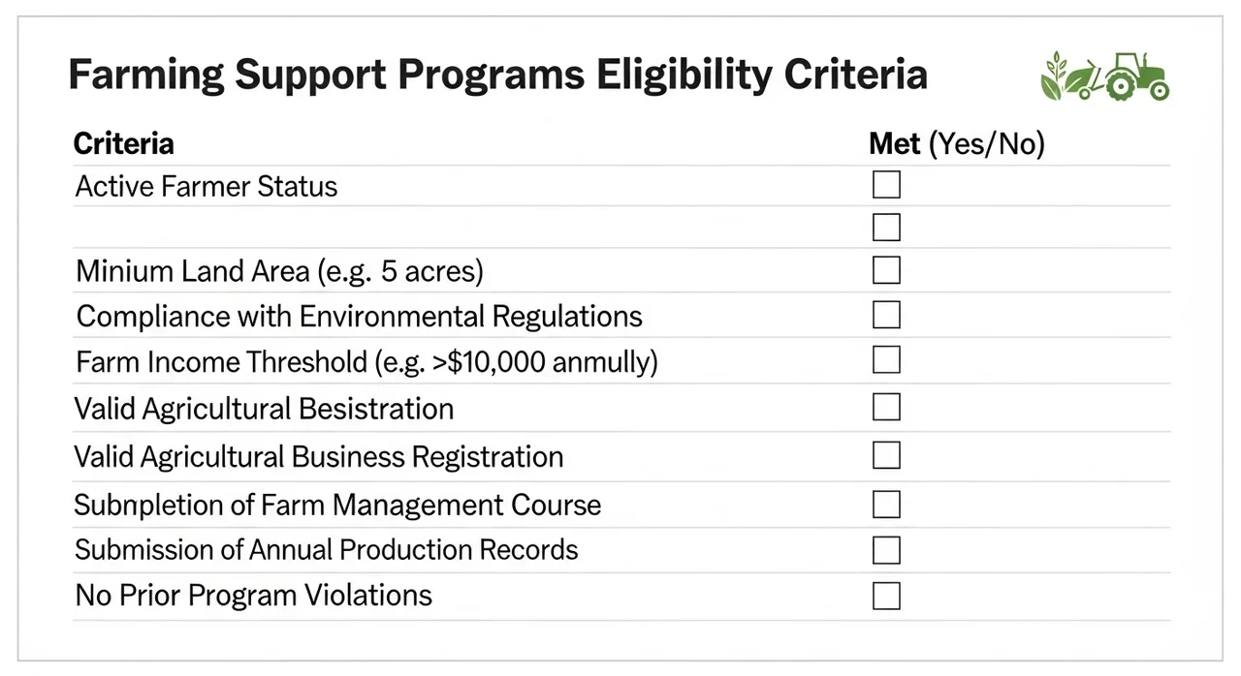Click the Farming Support Programs title
The height and width of the screenshot is (676, 1241).
tap(497, 76)
